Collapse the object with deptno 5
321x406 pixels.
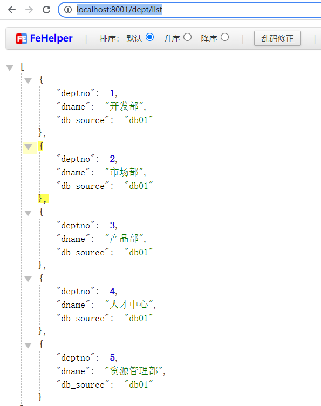(x=28, y=345)
